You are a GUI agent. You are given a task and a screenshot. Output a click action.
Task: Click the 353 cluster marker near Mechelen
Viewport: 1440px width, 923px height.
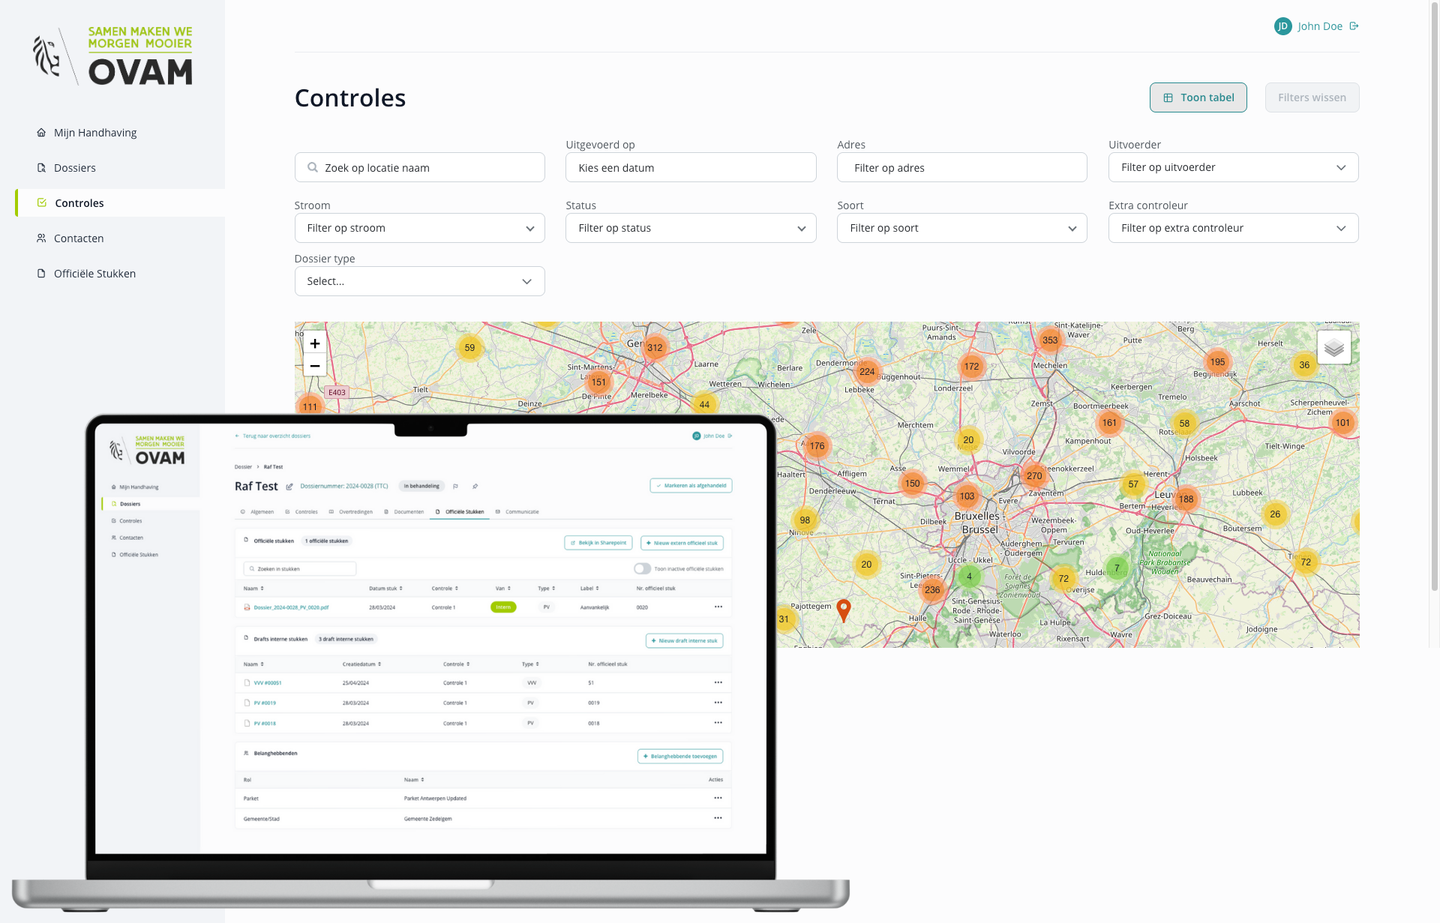tap(1050, 340)
